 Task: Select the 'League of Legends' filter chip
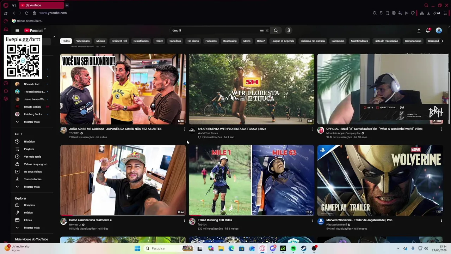click(283, 41)
